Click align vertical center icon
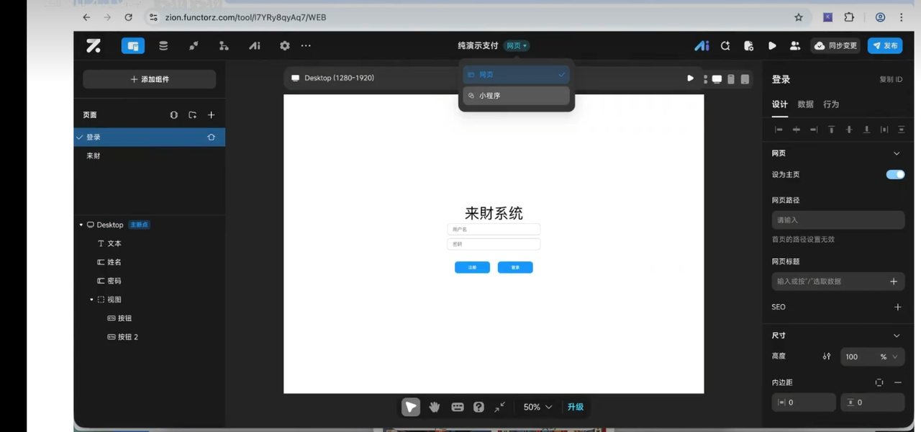921x432 pixels. 849,130
